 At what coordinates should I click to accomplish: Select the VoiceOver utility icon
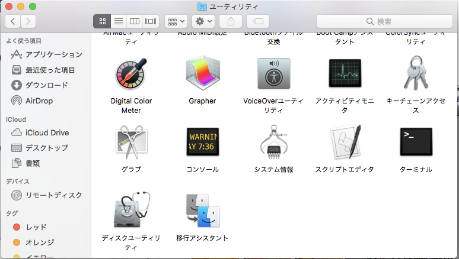pos(274,73)
